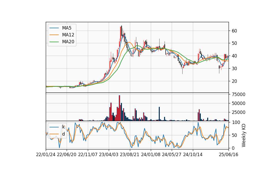Click the 25/06/16 date tick label
The width and height of the screenshot is (254, 182).
pyautogui.click(x=229, y=155)
